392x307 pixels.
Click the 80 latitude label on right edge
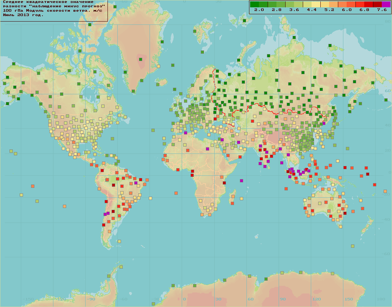388,22
